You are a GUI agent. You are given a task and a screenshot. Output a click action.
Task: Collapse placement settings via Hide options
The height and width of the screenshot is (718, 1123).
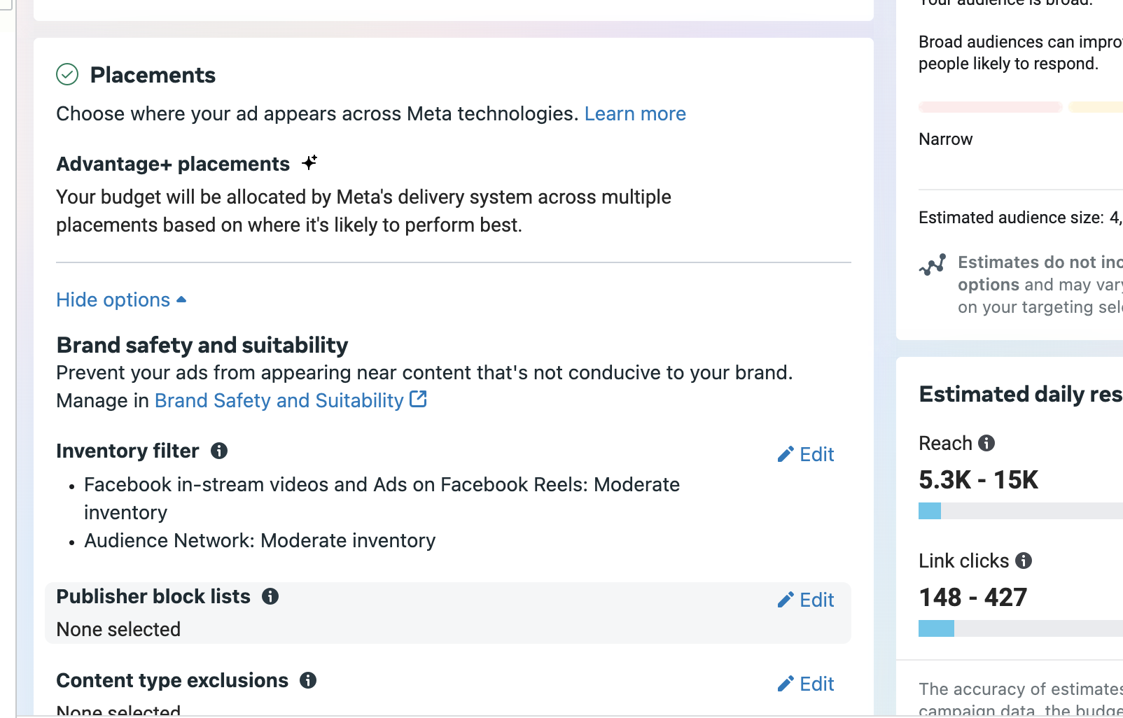pos(113,300)
